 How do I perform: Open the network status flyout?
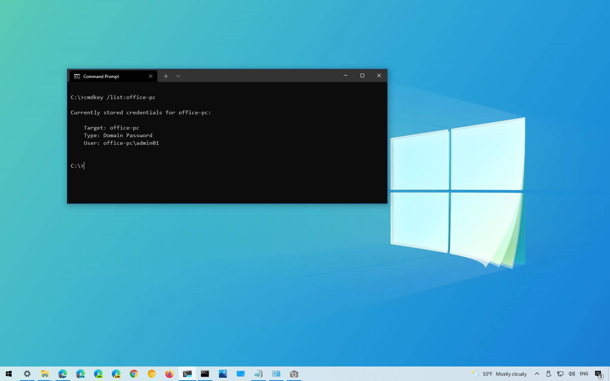(560, 374)
